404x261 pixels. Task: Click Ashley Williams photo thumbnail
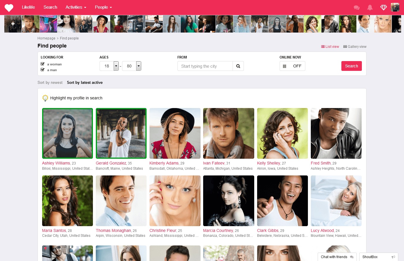coord(68,133)
